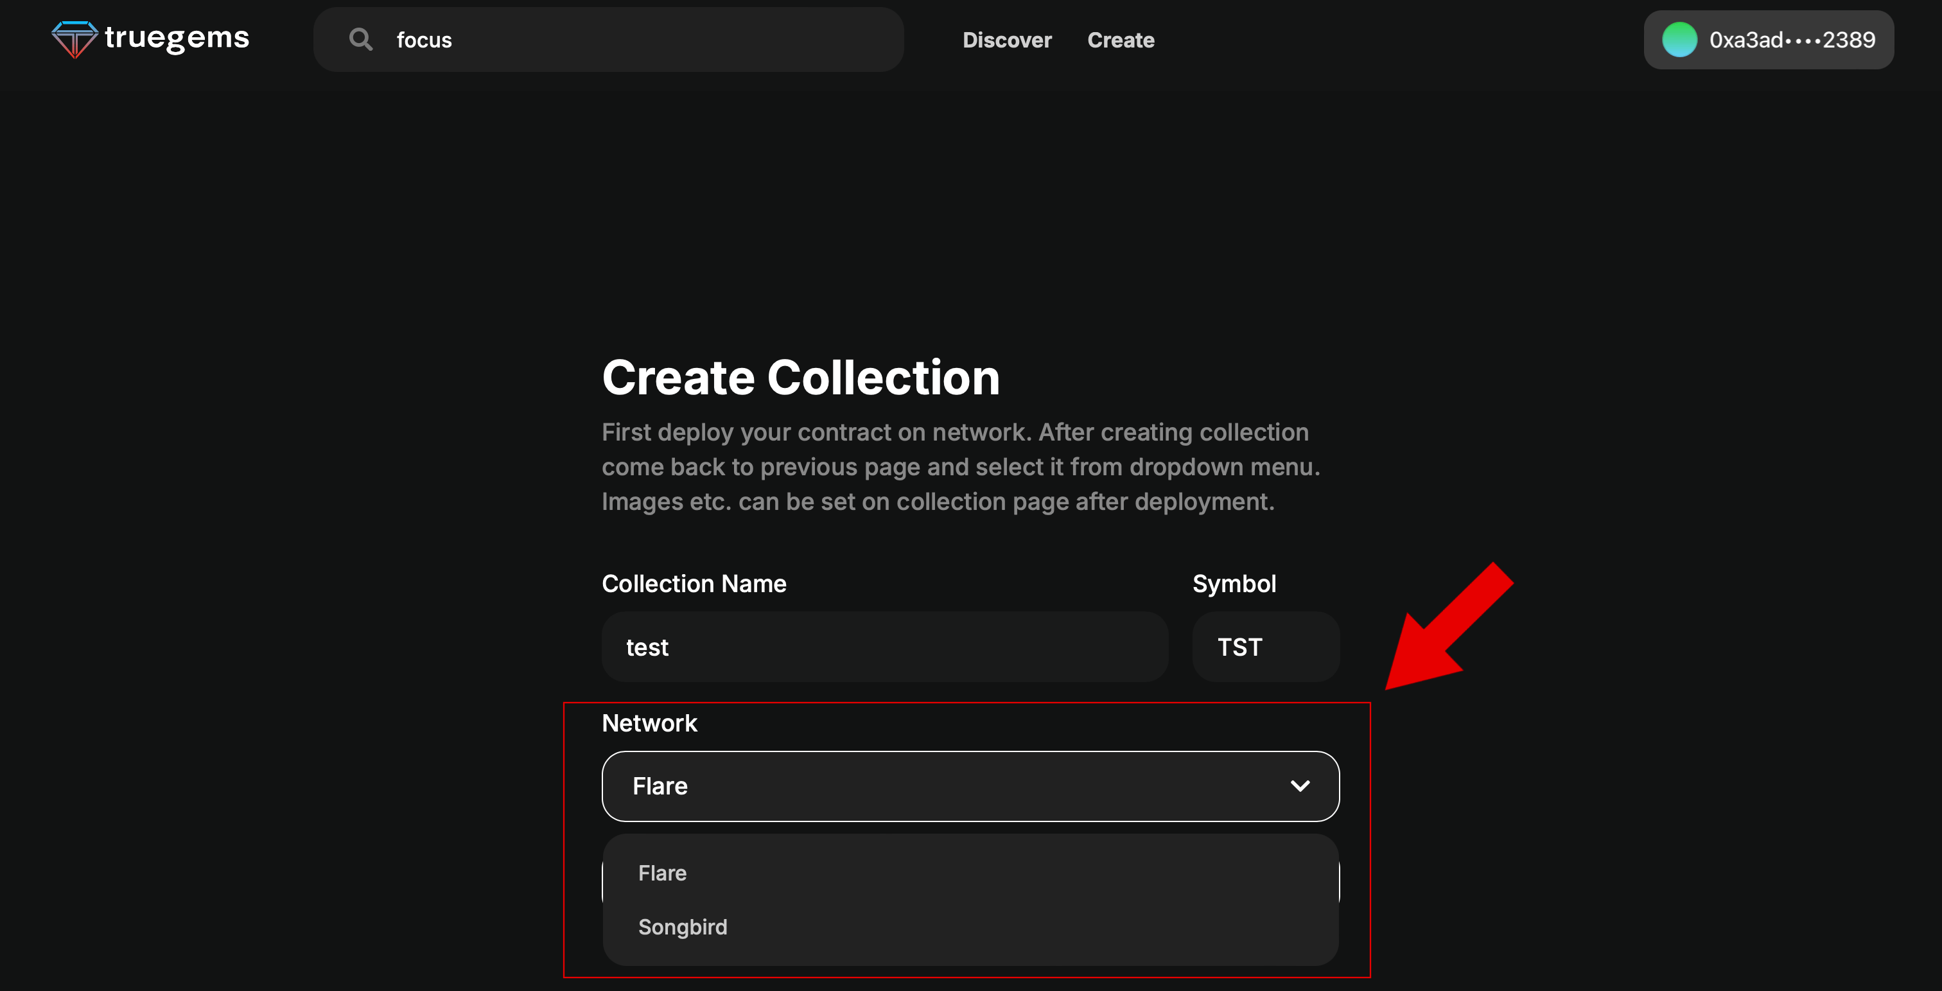Select Flare from the network list
1942x991 pixels.
(662, 873)
